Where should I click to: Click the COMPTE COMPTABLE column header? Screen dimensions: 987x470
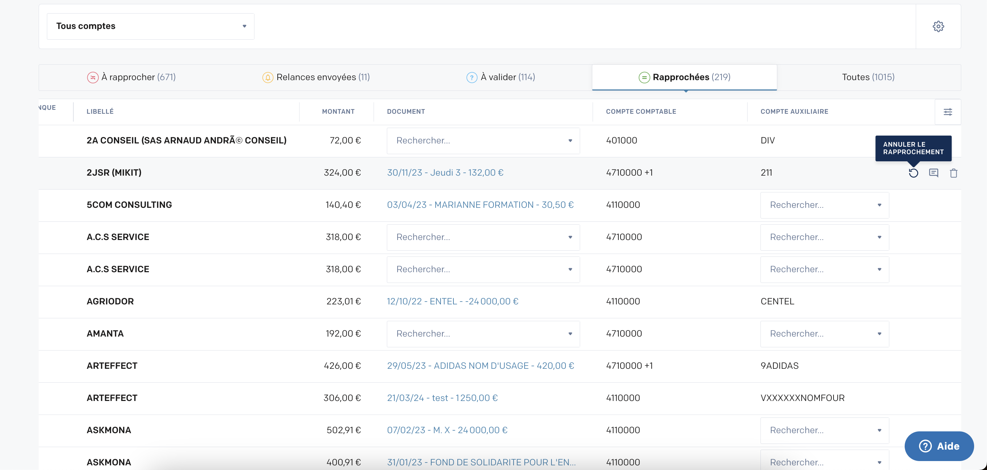(641, 112)
